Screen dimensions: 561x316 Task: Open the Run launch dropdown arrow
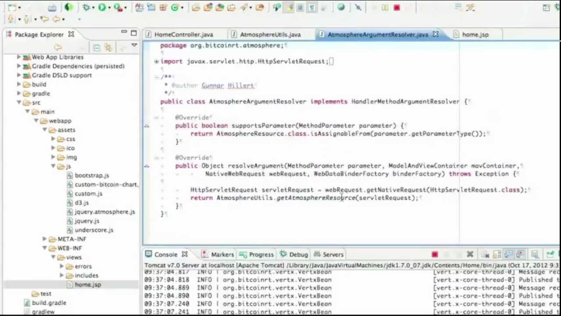(109, 8)
